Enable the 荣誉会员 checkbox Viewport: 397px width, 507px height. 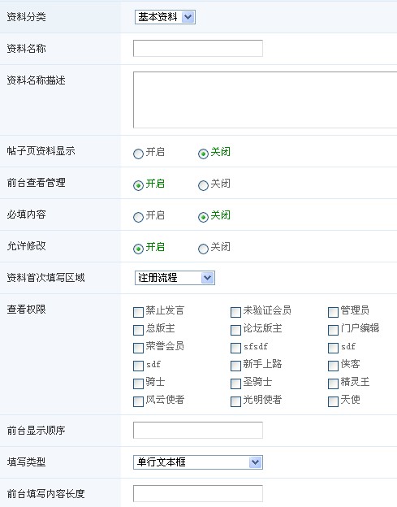pyautogui.click(x=138, y=348)
